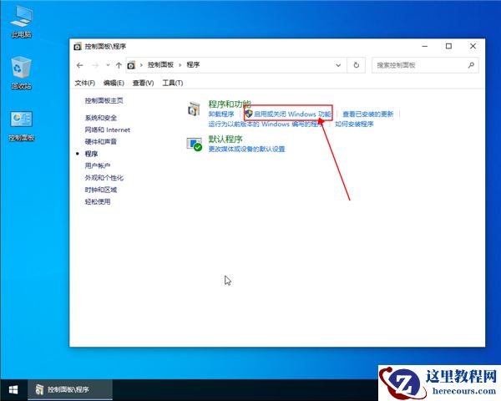This screenshot has height=401, width=501.
Task: Open the 工具(T) menu
Action: [x=173, y=84]
